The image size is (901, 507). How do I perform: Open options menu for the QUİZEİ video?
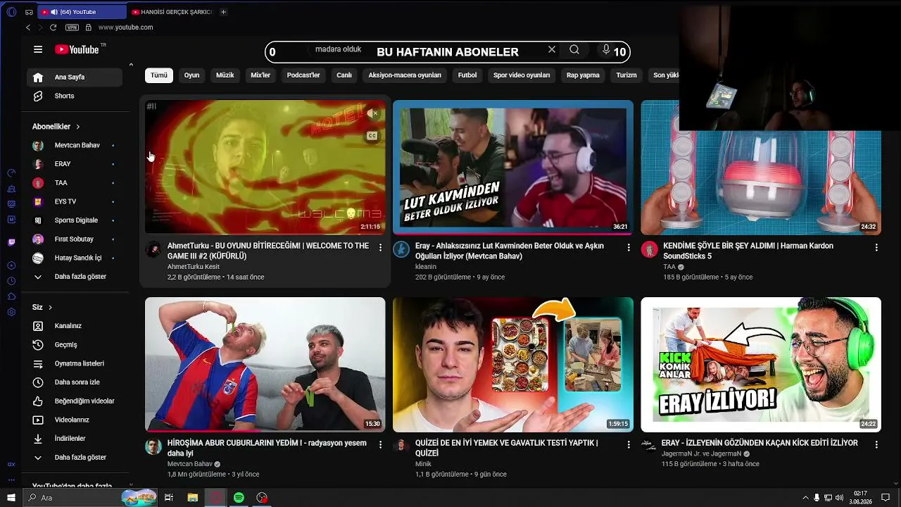coord(629,444)
